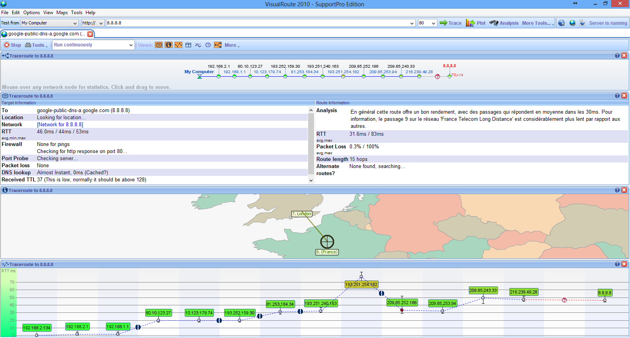Open the Run continuously dropdown
Viewport: 630px width, 338px height.
pos(93,45)
